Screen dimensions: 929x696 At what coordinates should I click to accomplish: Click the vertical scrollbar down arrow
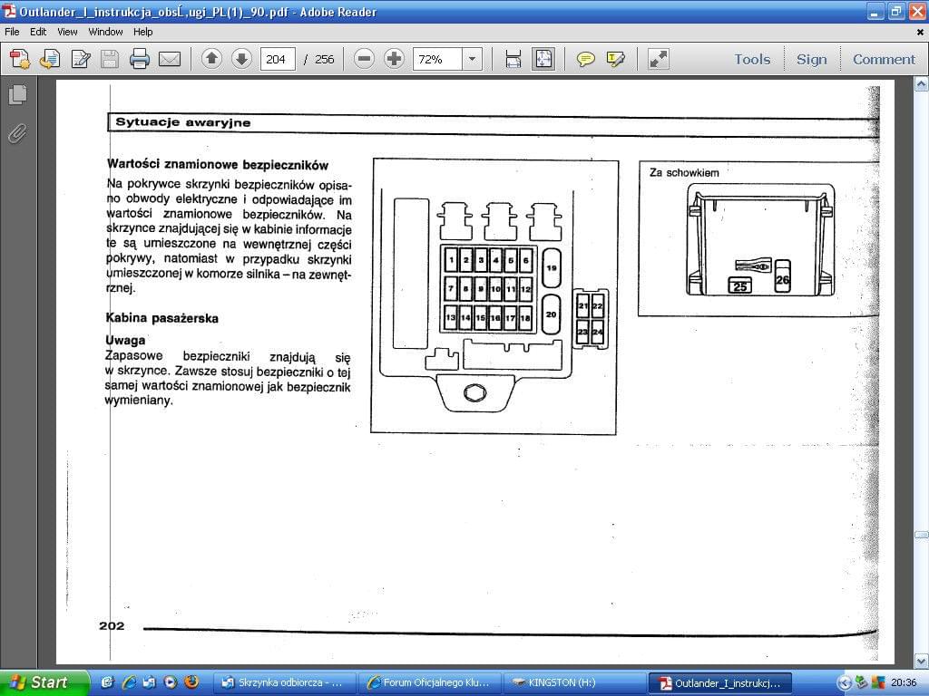click(922, 660)
